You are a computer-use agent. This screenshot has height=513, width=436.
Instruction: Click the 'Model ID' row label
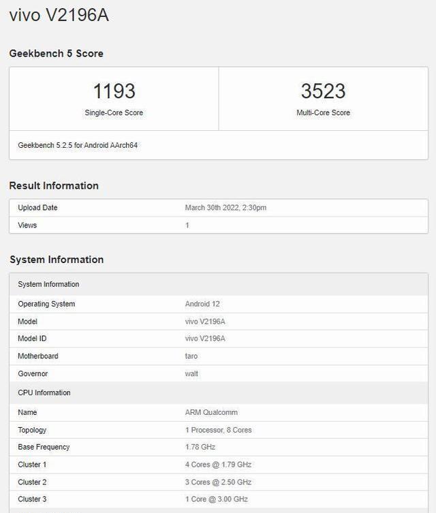pyautogui.click(x=32, y=339)
